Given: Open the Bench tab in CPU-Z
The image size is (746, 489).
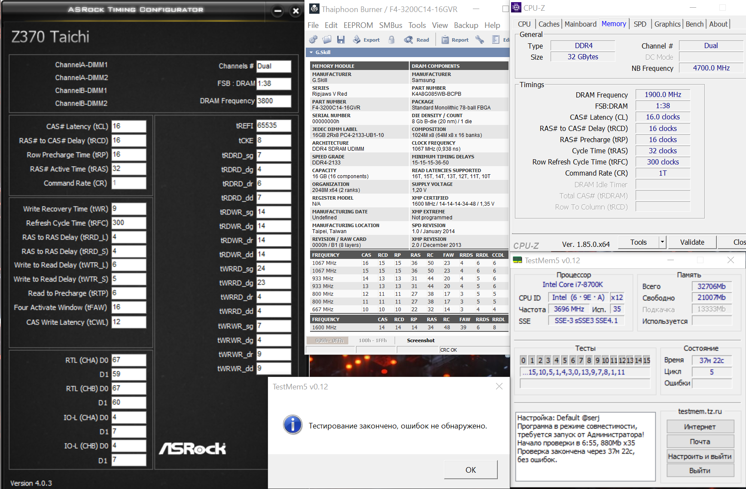Looking at the screenshot, I should (x=694, y=24).
